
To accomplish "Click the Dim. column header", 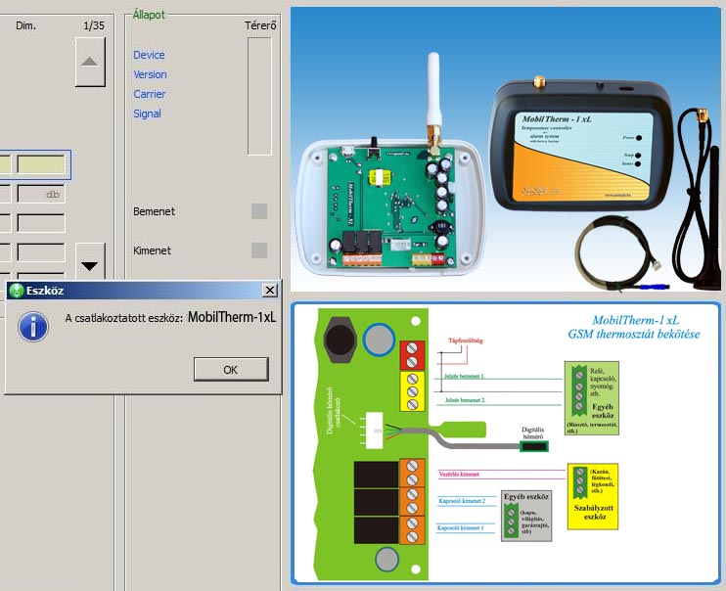I will click(x=25, y=26).
